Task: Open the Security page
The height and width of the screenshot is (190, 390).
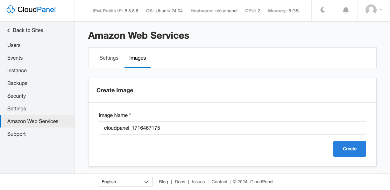Action: (17, 96)
